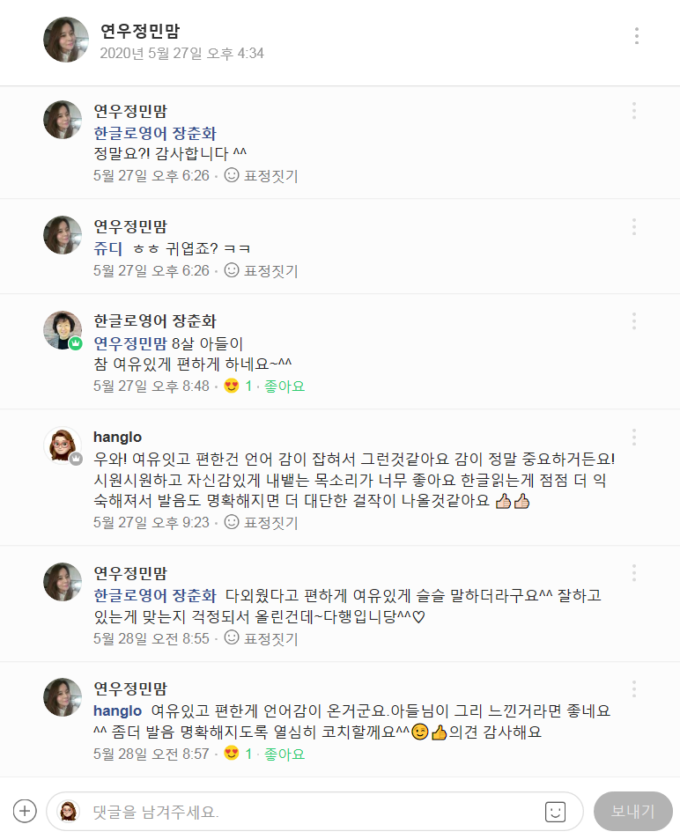Screen dimensions: 680x839
Task: Click 표정짓기 smiley under 정말요?! 감사합니다 comment
Action: [262, 176]
